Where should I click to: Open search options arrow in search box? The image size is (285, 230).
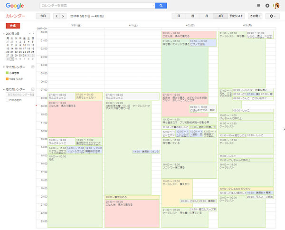[x=153, y=6]
